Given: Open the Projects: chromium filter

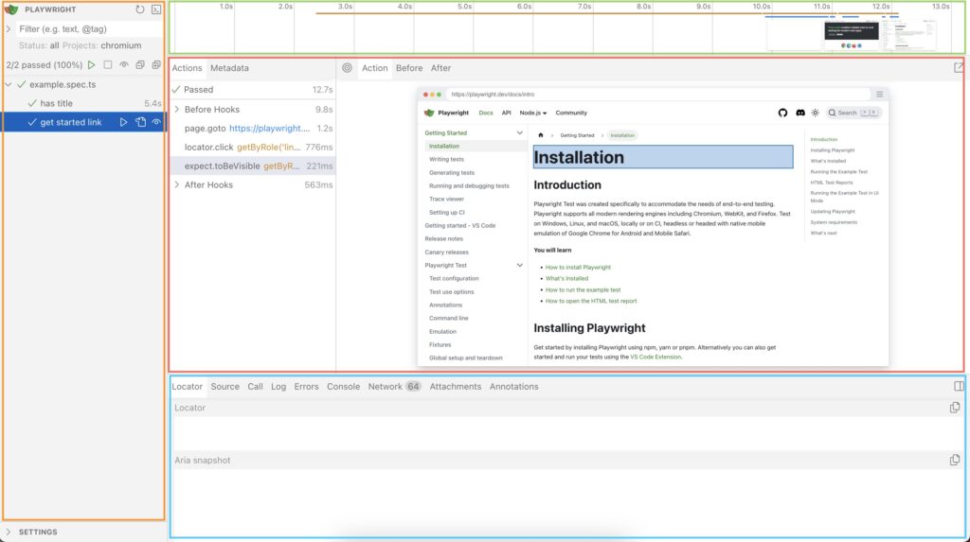Looking at the screenshot, I should click(102, 45).
